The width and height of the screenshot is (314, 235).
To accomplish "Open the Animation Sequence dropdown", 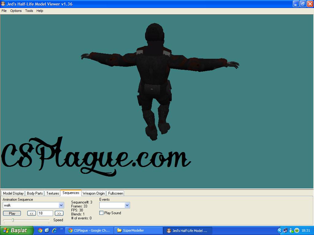I will pos(61,205).
